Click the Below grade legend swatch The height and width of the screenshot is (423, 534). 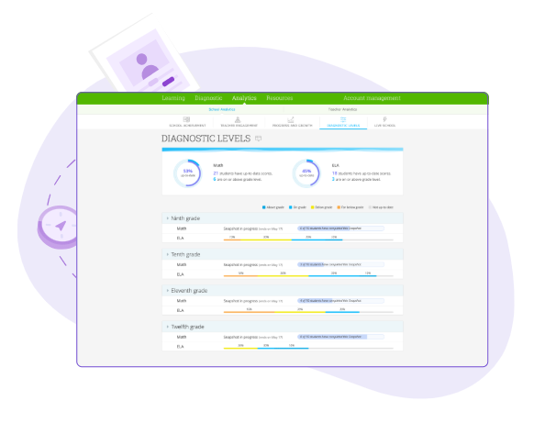[312, 207]
